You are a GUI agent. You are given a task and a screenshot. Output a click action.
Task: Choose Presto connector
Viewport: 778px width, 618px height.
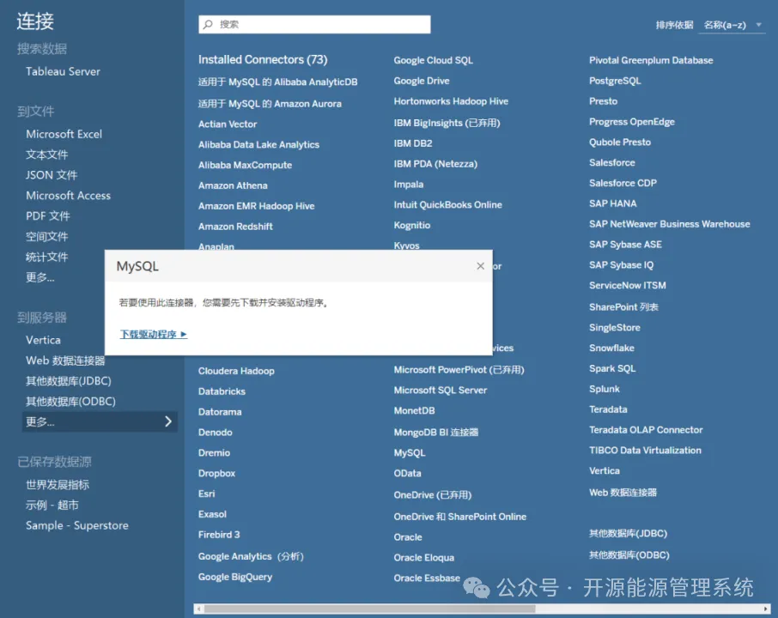click(604, 101)
